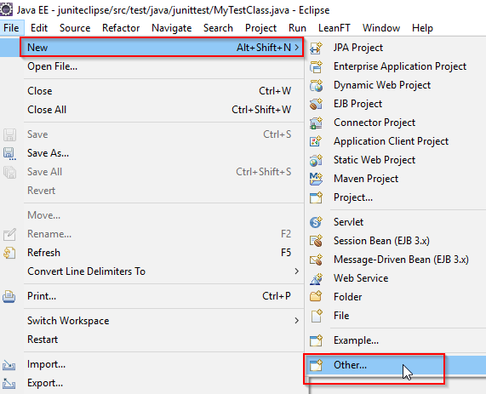Click the Servlet icon
The width and height of the screenshot is (486, 394).
pyautogui.click(x=316, y=222)
